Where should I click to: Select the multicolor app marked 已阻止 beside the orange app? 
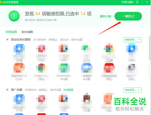42,68
